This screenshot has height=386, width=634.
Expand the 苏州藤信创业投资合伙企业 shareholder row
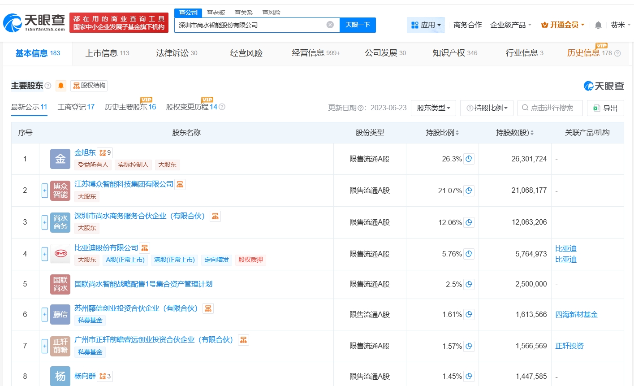point(45,314)
